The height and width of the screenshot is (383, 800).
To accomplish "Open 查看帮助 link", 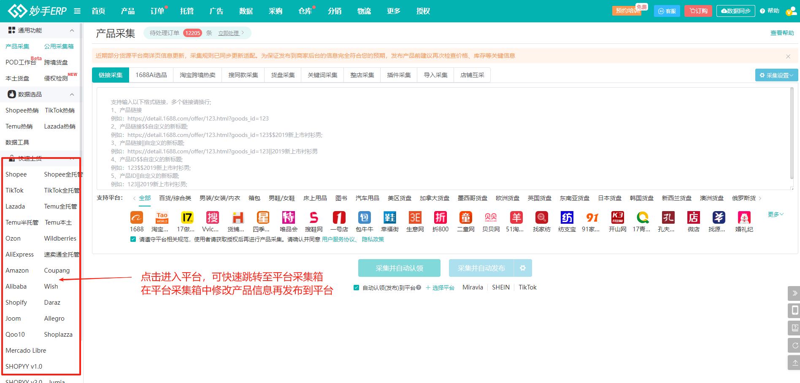I will pos(782,33).
